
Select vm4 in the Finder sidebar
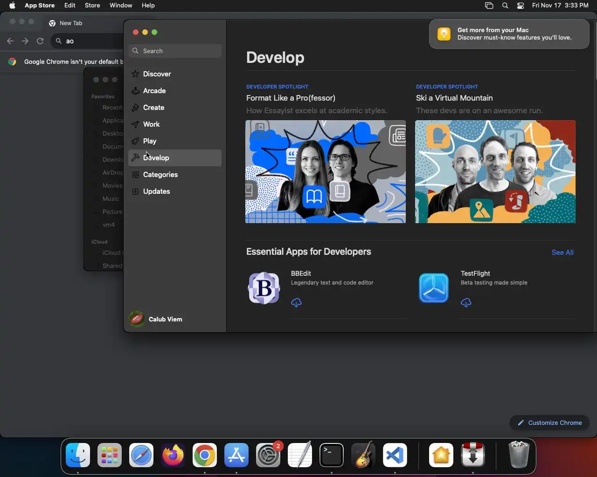pos(108,225)
